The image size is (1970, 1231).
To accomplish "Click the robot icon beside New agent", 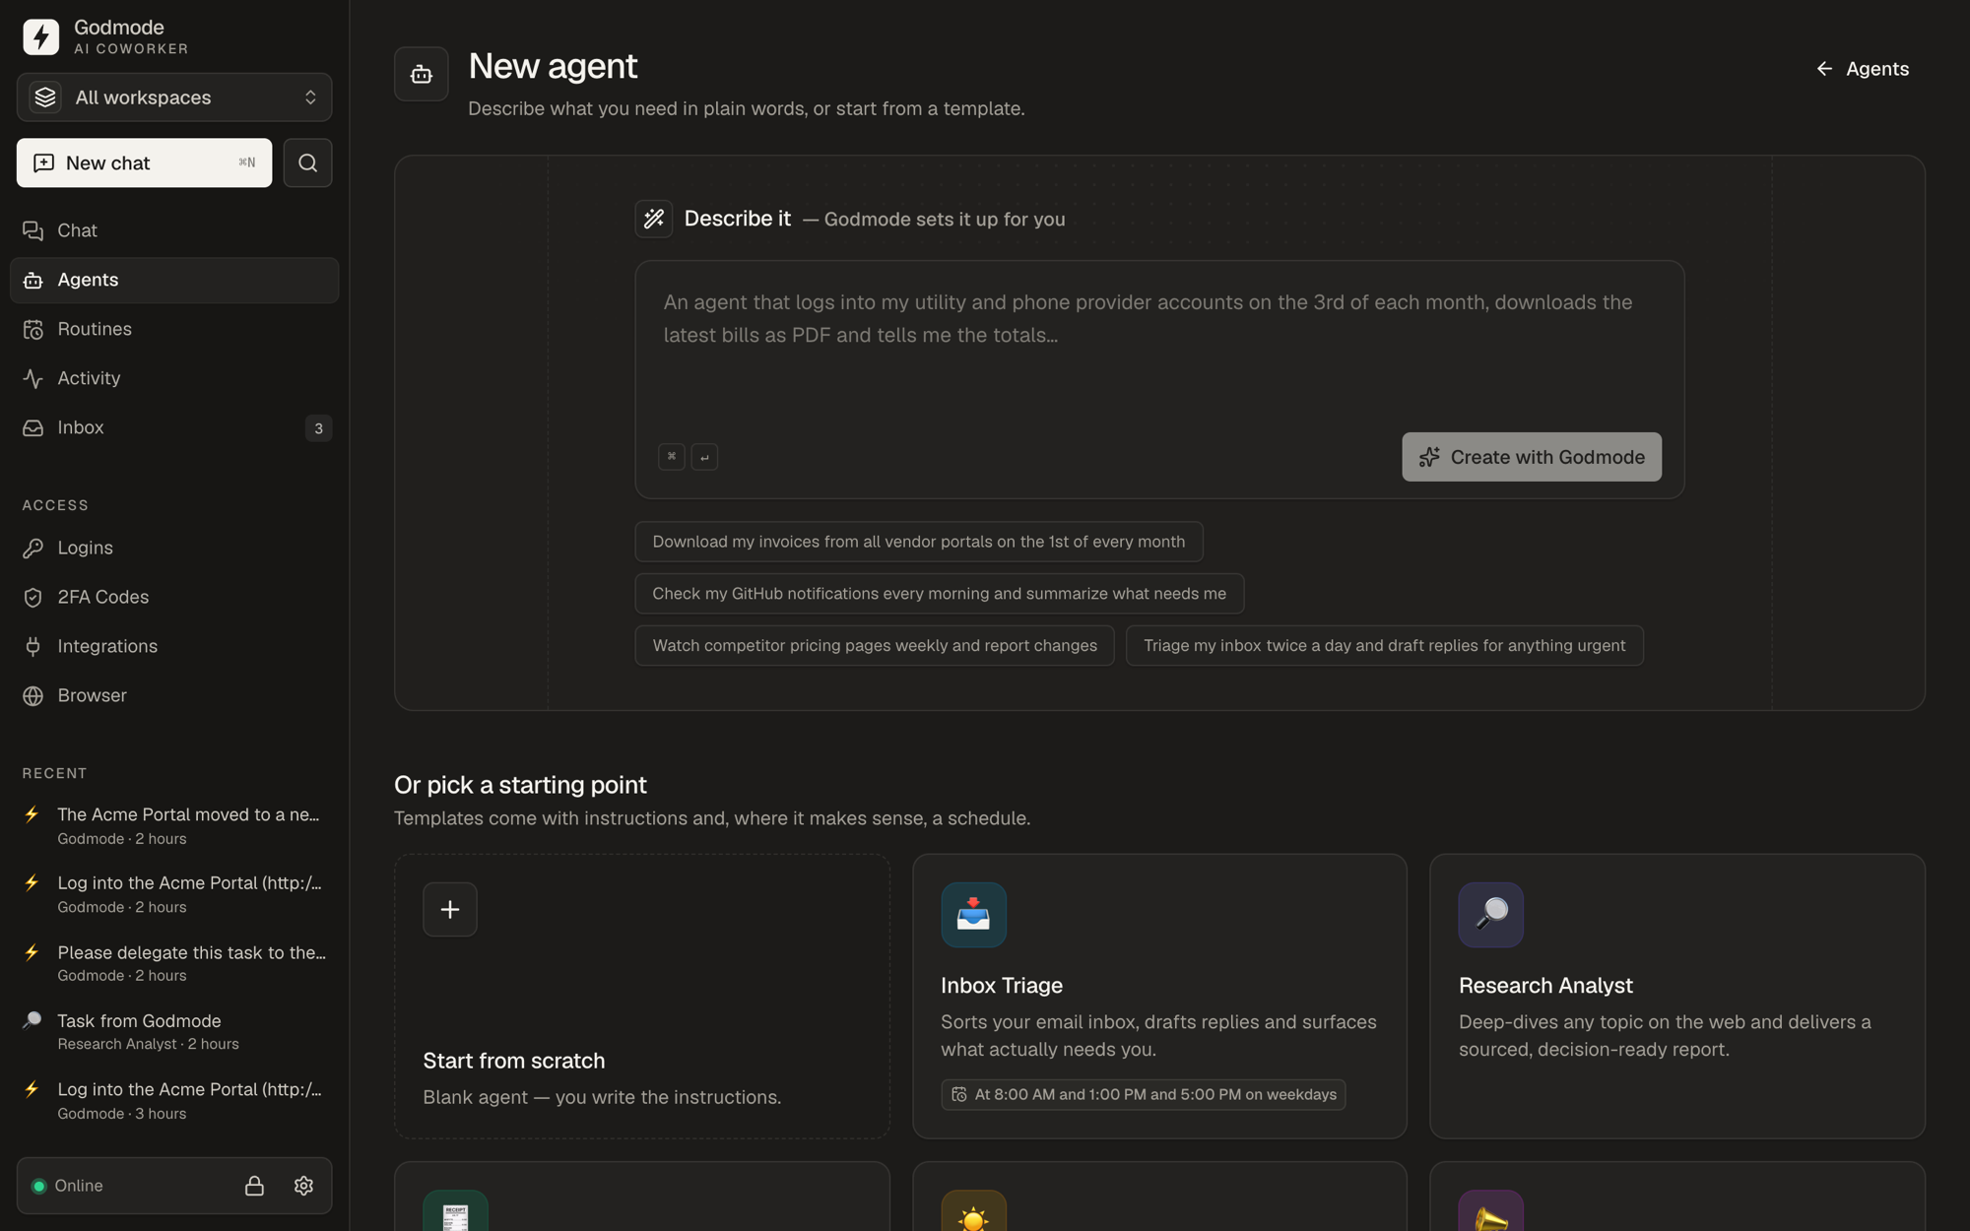I will coord(422,74).
